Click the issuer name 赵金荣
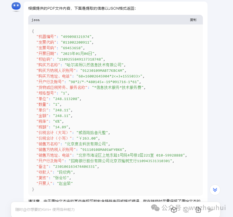The width and height of the screenshot is (233, 217). 65,184
